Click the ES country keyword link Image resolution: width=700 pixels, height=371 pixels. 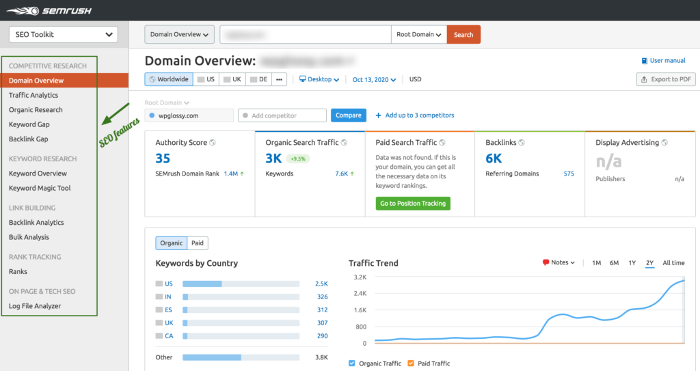[x=168, y=310]
